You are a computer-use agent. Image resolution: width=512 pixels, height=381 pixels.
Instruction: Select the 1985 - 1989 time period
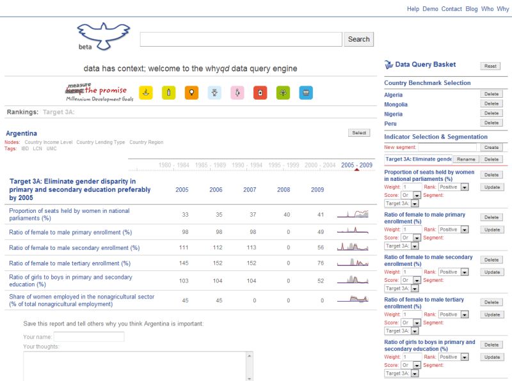click(x=211, y=165)
